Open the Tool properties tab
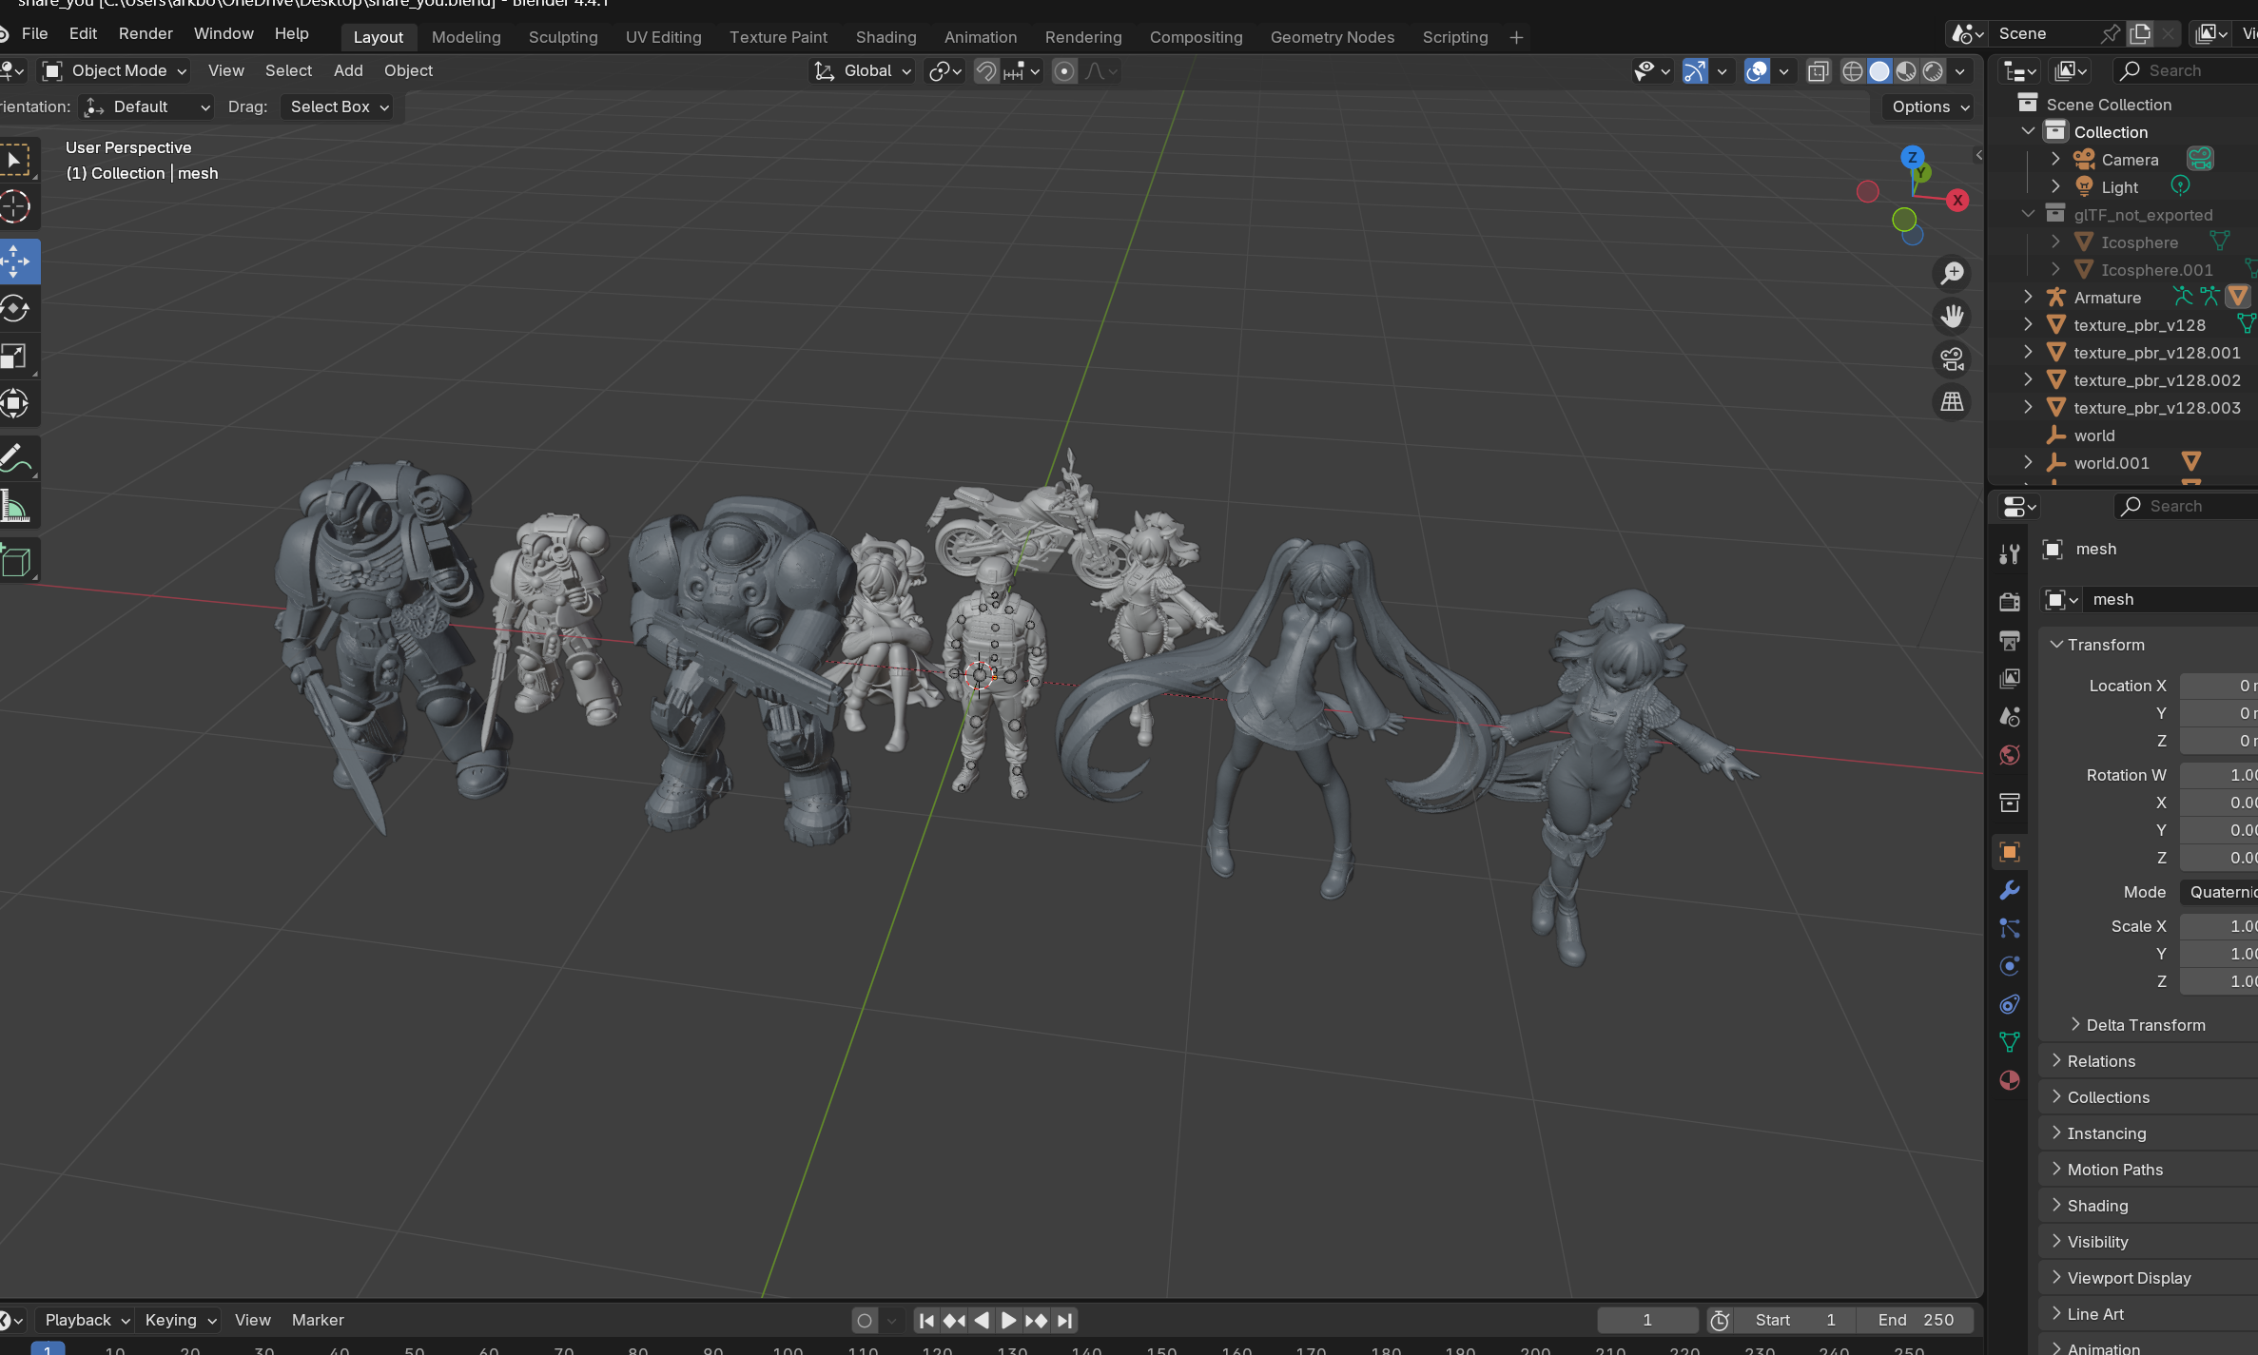This screenshot has height=1355, width=2258. click(2010, 554)
